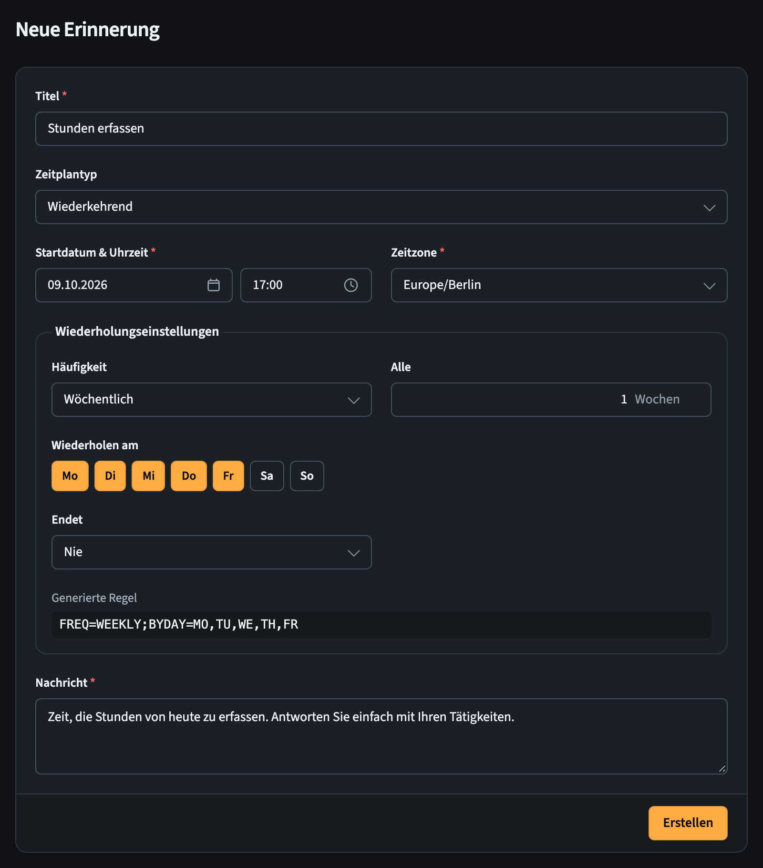Toggle the Di weekday button

point(110,476)
